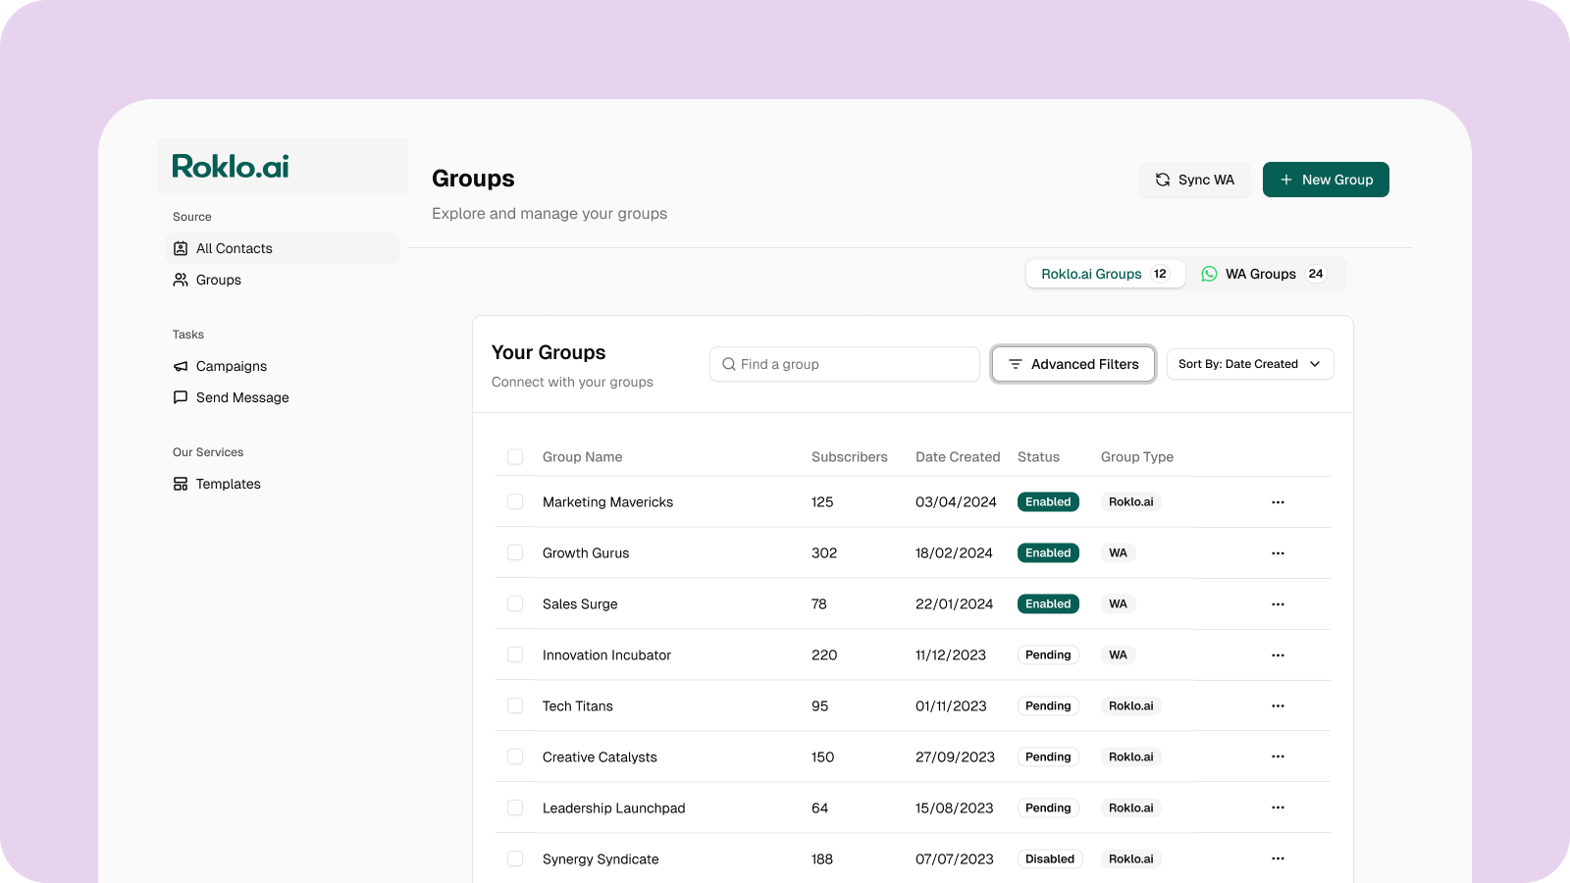
Task: Click the Roklo.ai type badge for Leadership Launchpad
Action: pyautogui.click(x=1131, y=807)
